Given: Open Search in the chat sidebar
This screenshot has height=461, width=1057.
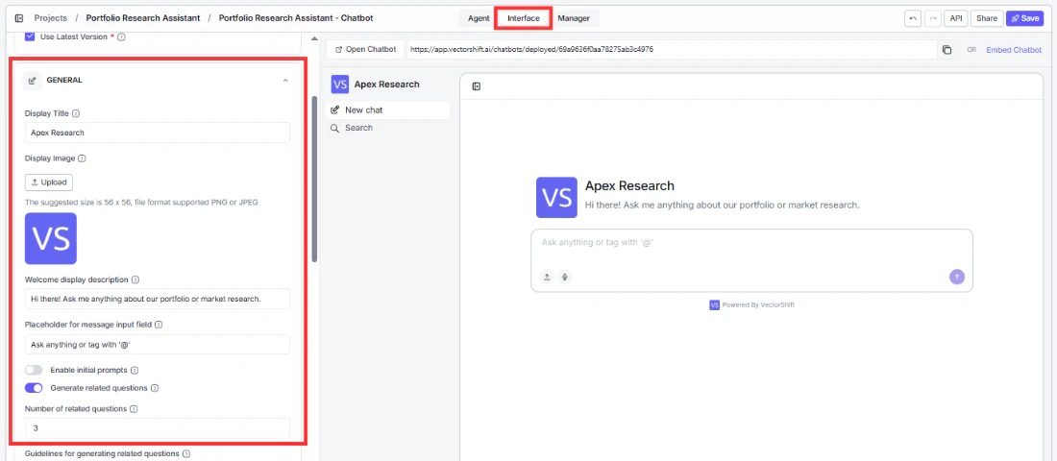Looking at the screenshot, I should 387,128.
